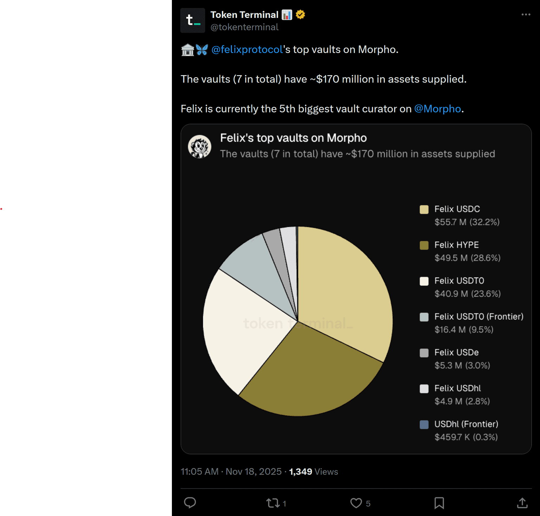The image size is (540, 516).
Task: Click the Felix USDC legend color swatch
Action: tap(424, 210)
